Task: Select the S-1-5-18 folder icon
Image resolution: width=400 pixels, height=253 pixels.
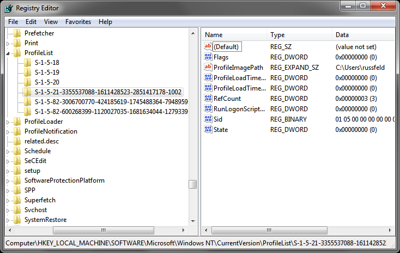Action: (x=28, y=63)
